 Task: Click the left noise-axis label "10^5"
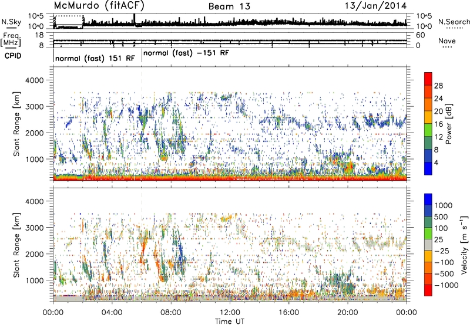(x=36, y=16)
